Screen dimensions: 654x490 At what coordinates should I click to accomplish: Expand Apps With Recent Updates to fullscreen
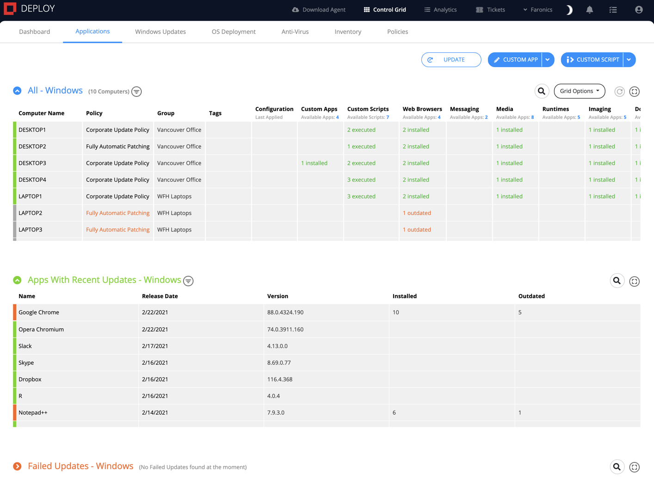coord(635,281)
